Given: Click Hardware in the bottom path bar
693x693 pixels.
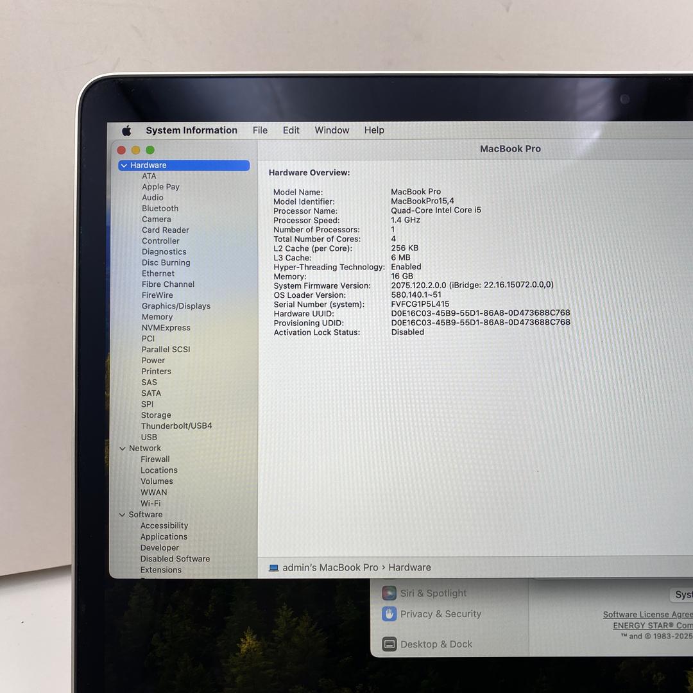Looking at the screenshot, I should (x=409, y=567).
